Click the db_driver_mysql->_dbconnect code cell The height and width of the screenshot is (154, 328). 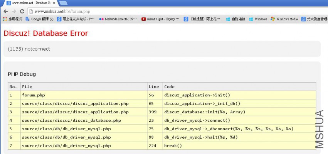tap(239, 129)
